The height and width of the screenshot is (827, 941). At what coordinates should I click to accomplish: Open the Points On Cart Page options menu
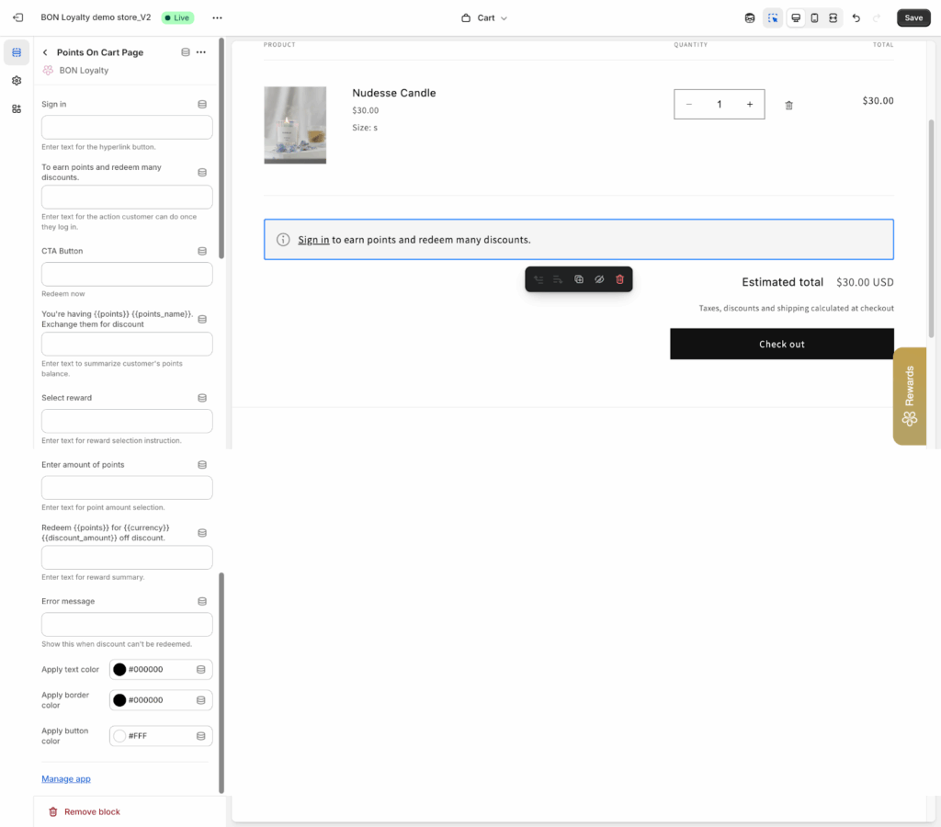201,52
